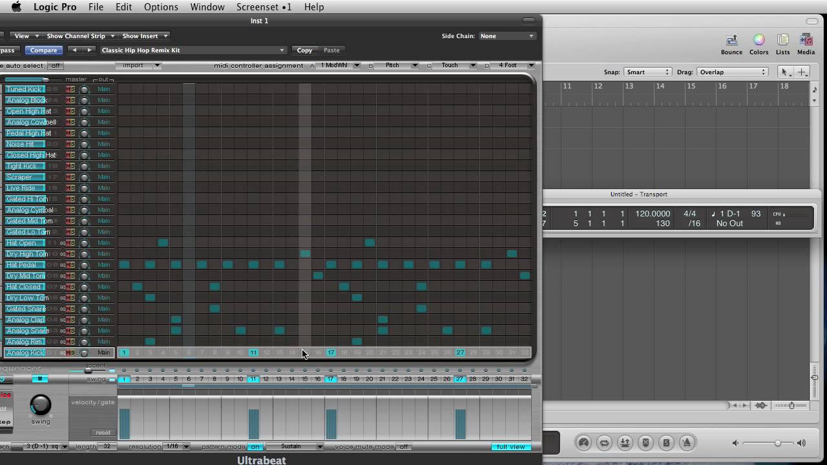Solo the Analog Block voice
This screenshot has height=465, width=827.
[x=72, y=100]
